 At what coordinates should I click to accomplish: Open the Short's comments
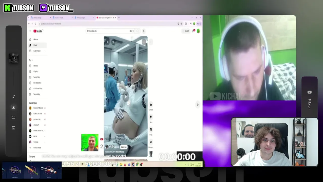[151, 129]
